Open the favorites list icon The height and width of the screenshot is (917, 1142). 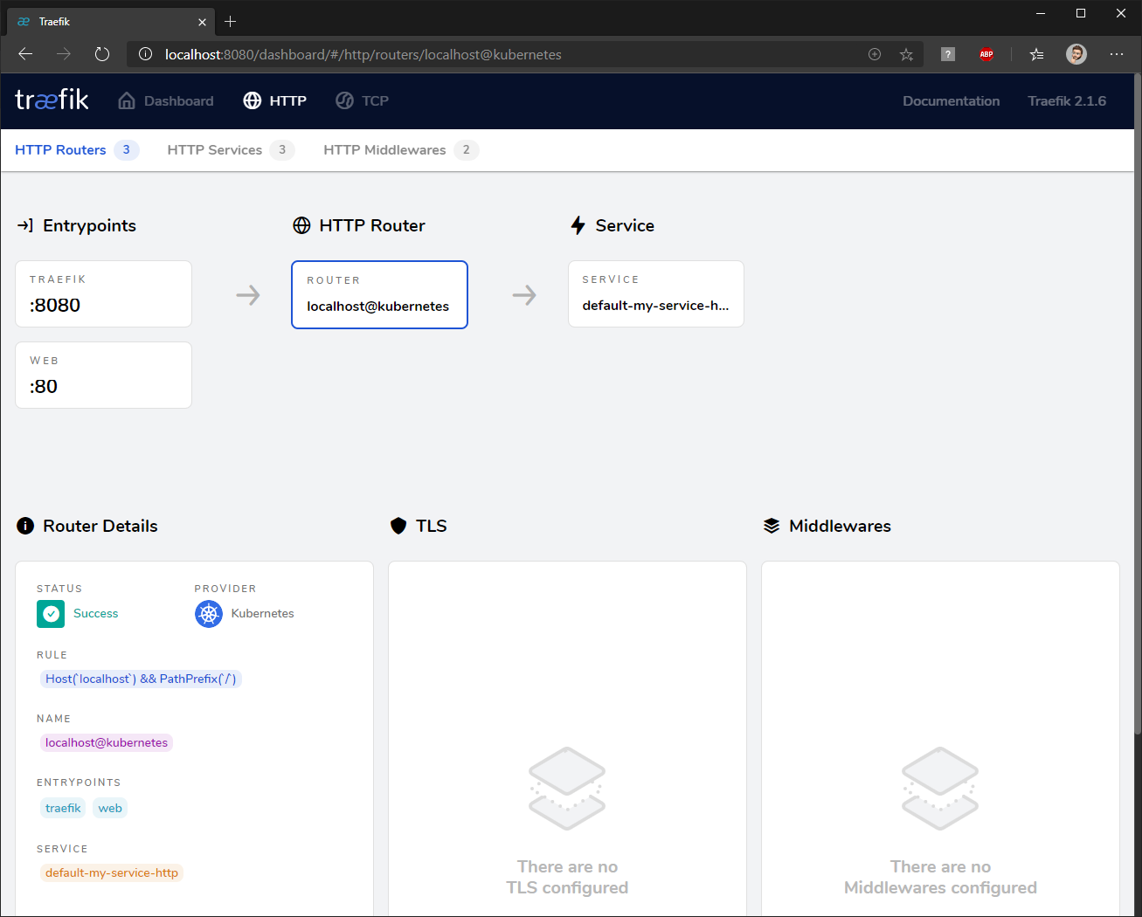pos(1036,54)
